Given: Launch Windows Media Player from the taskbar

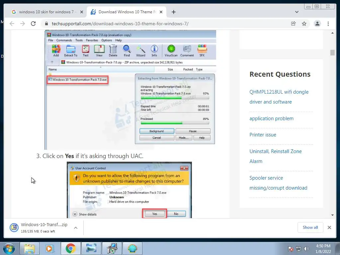Looking at the screenshot, I should tap(50, 248).
